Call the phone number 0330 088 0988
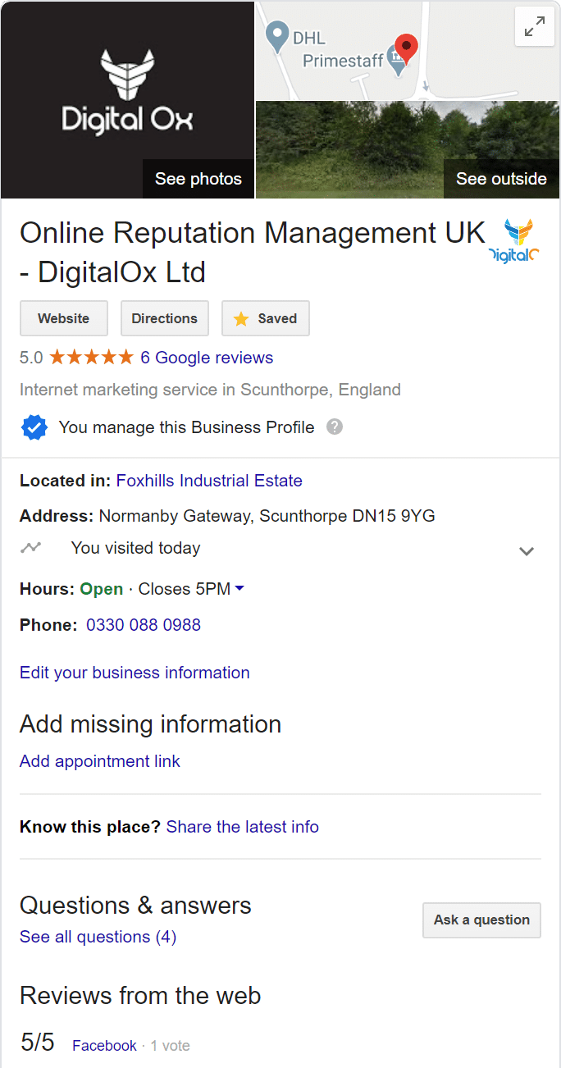 point(144,625)
